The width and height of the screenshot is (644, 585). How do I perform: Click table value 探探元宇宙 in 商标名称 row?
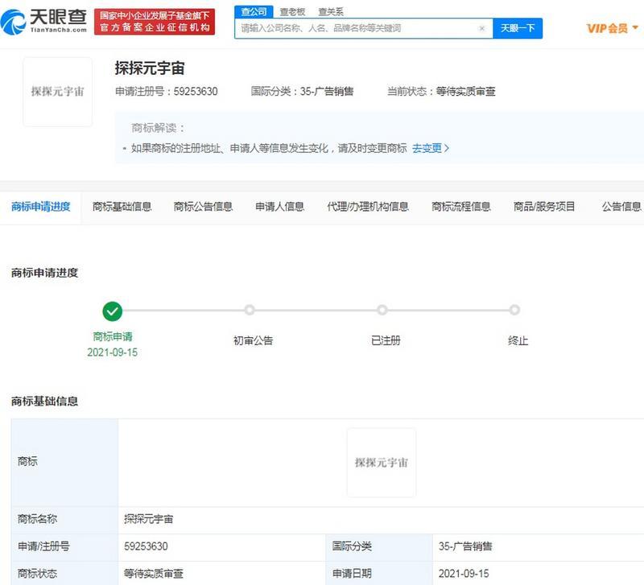click(x=149, y=519)
